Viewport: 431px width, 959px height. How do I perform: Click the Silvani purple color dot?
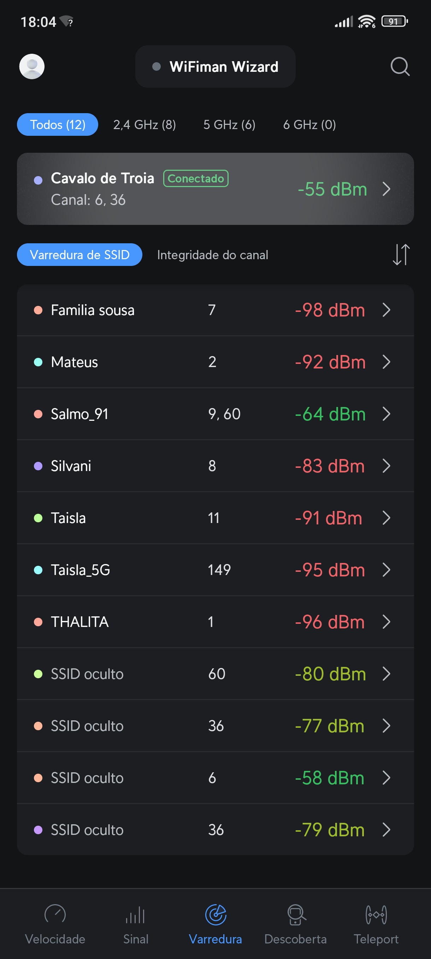(x=38, y=466)
